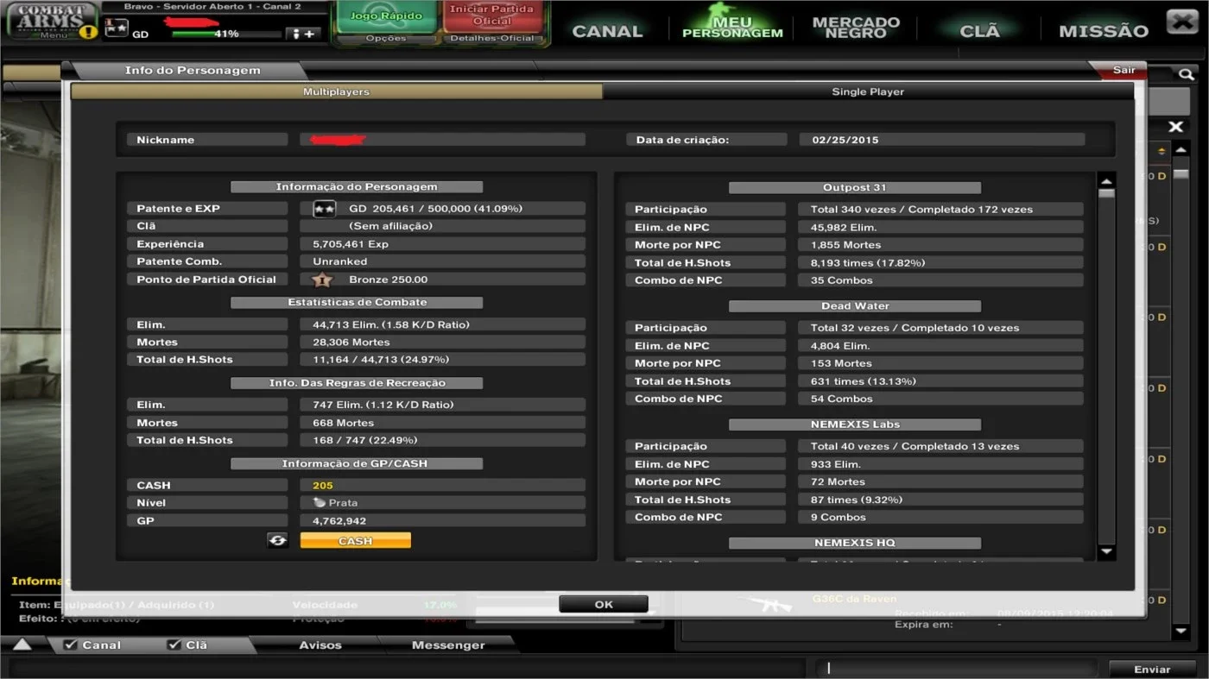Click the OK button
This screenshot has height=679, width=1209.
click(604, 604)
